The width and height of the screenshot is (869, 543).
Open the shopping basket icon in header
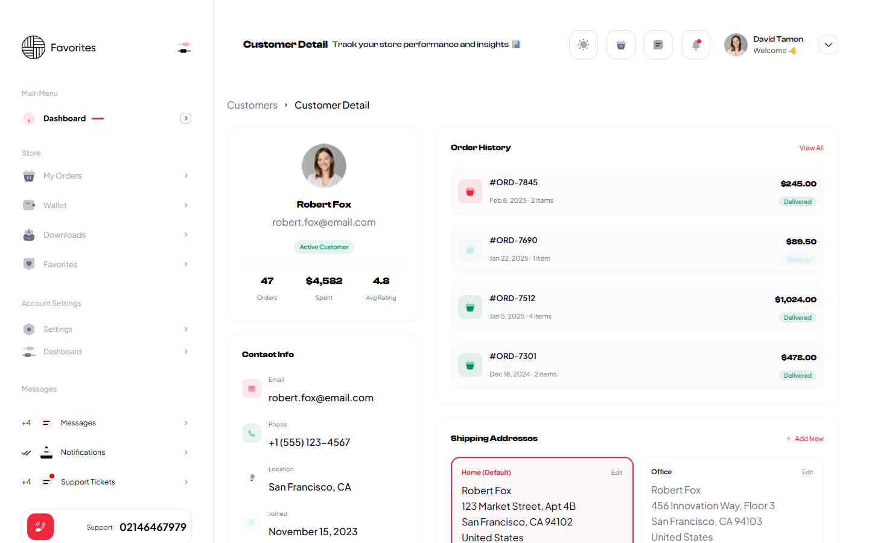coord(620,45)
